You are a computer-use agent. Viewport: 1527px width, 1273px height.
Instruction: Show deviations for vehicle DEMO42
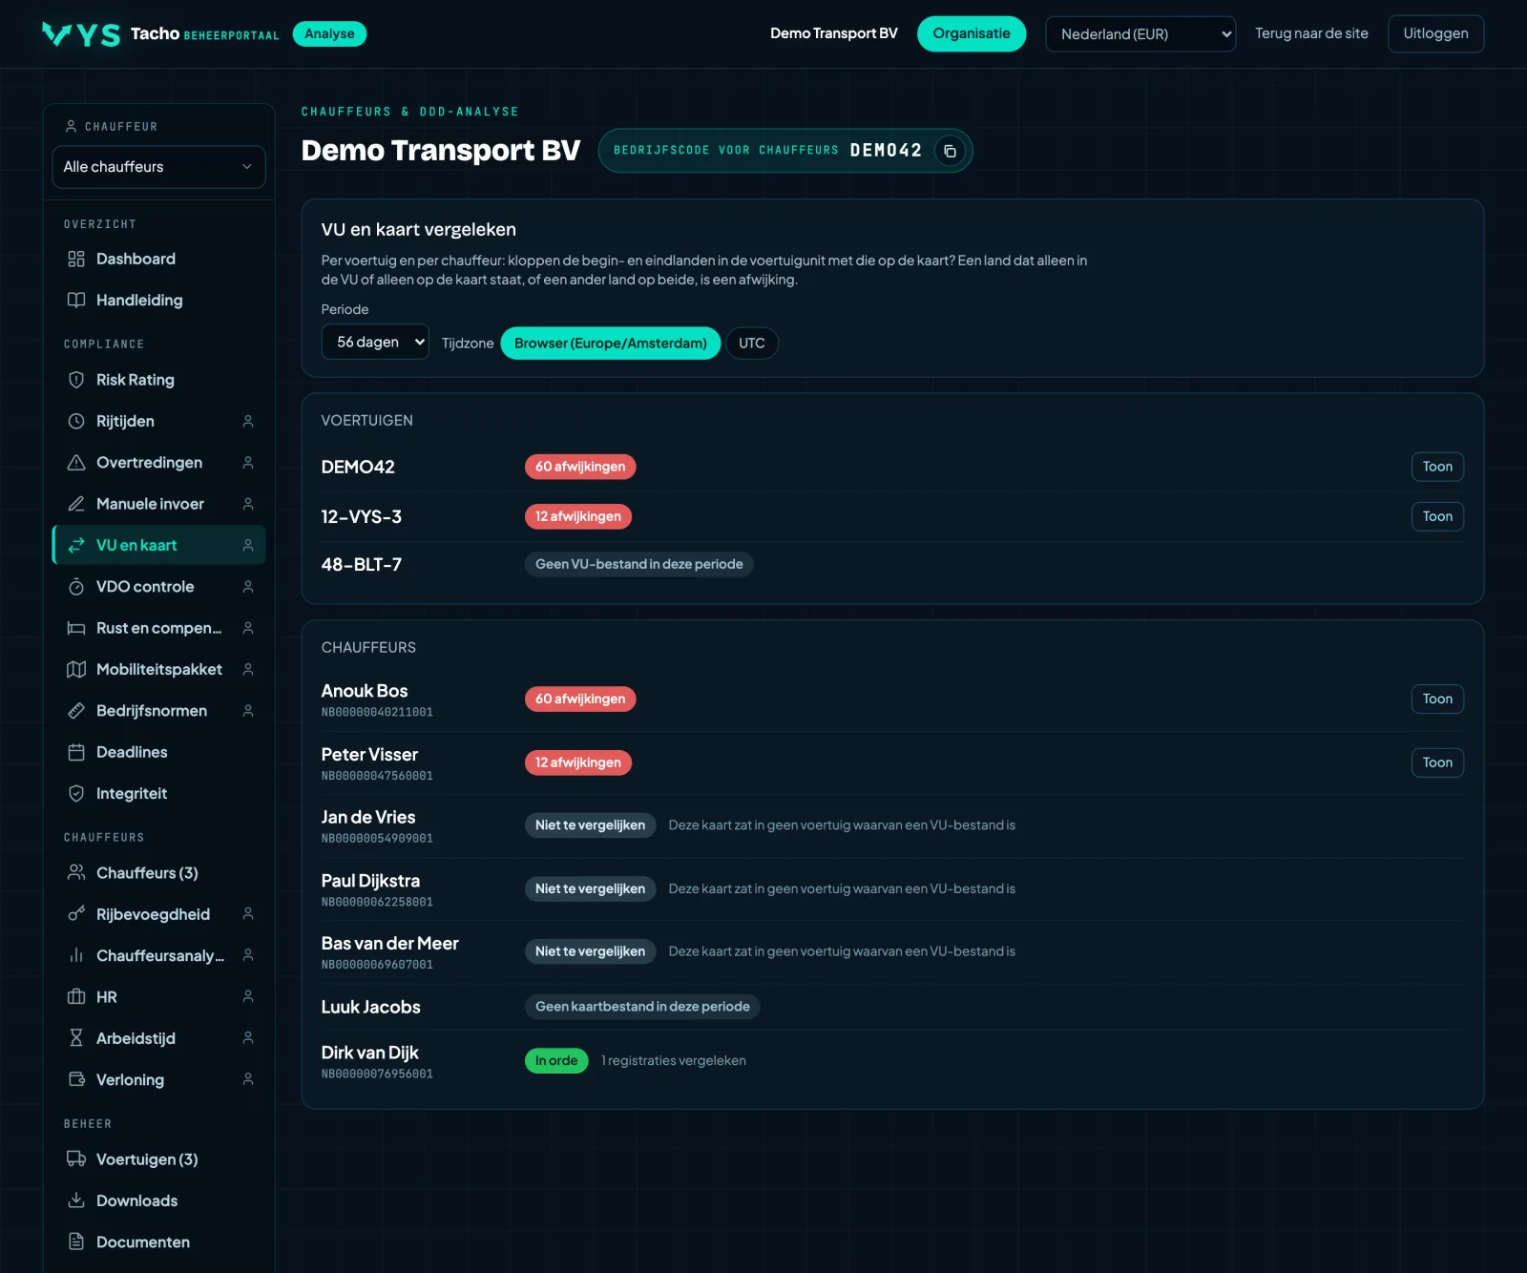pos(1437,467)
